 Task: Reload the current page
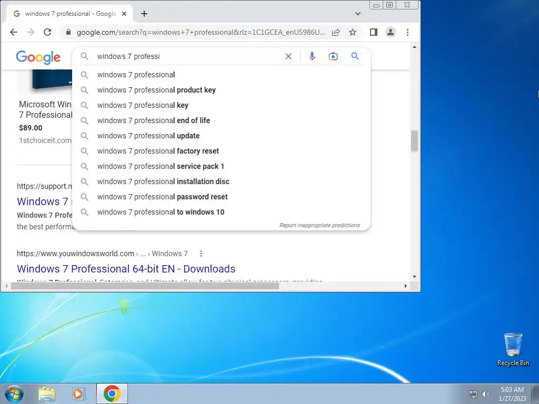coord(47,32)
